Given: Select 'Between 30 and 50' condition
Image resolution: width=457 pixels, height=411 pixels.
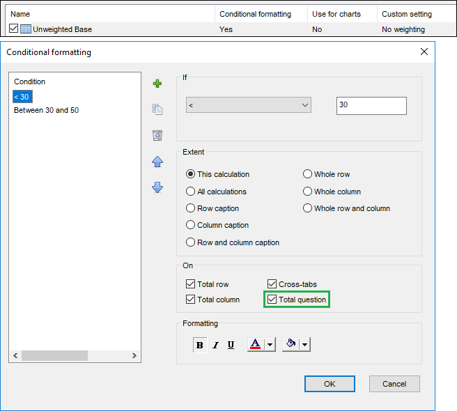Looking at the screenshot, I should [x=47, y=110].
